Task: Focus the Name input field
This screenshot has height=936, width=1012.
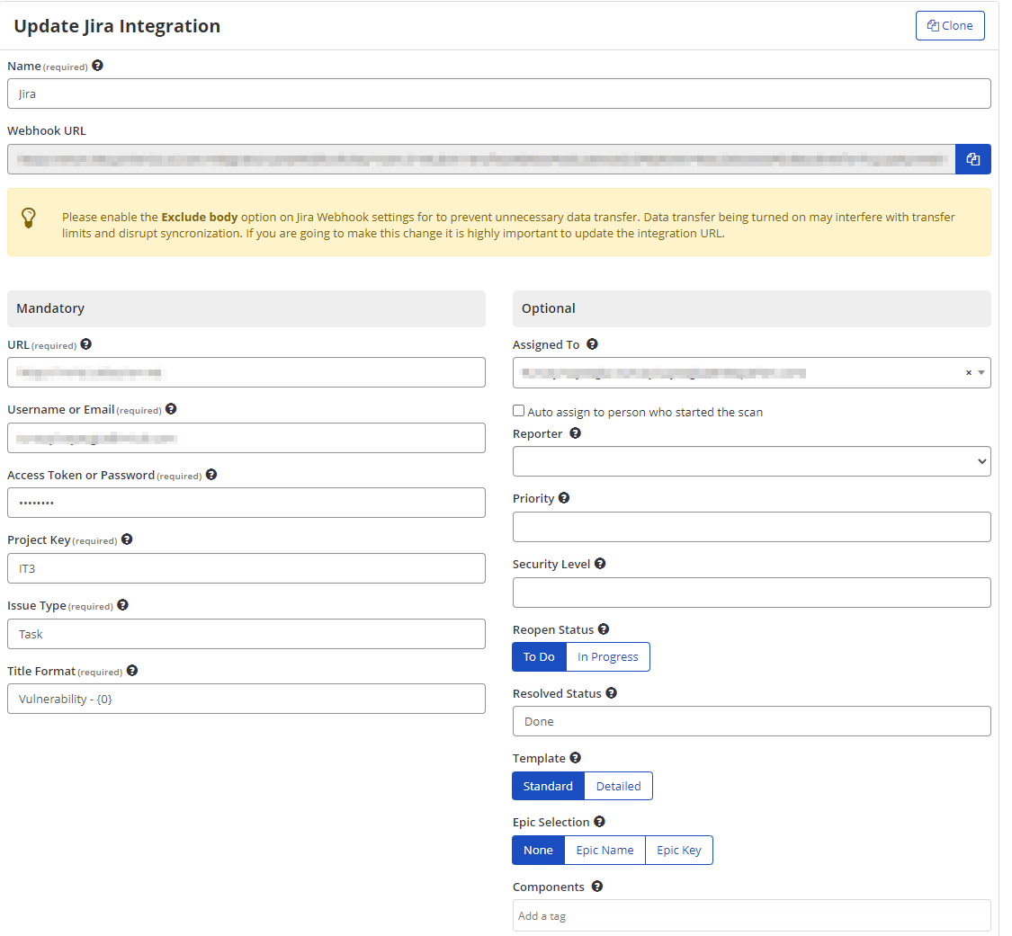Action: click(x=499, y=94)
